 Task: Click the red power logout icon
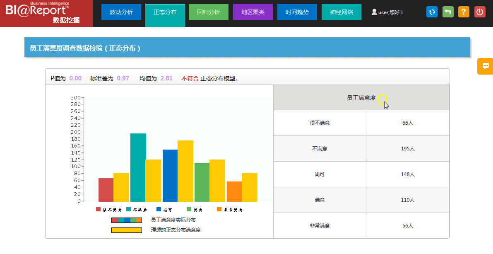(x=480, y=12)
